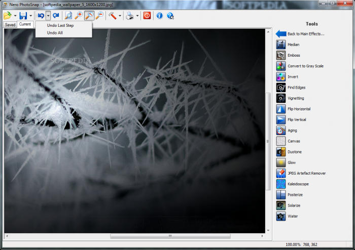The width and height of the screenshot is (355, 250).
Task: Click the horizontal scrollbar thumb
Action: tap(170, 236)
